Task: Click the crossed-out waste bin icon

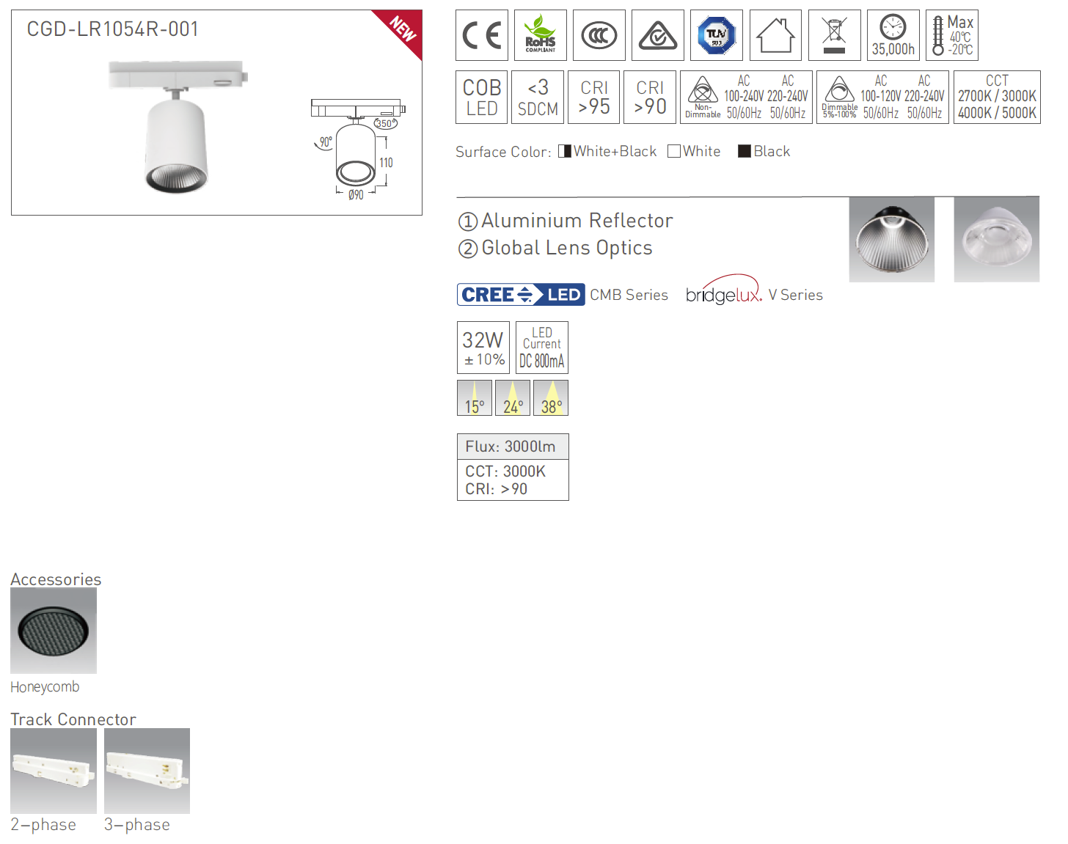Action: click(835, 35)
